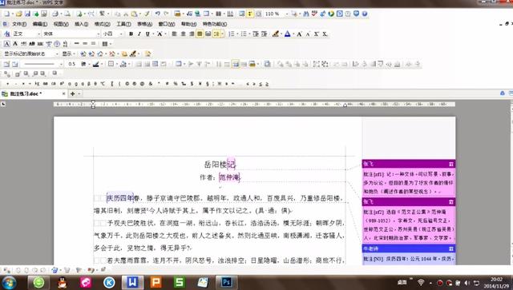Toggle center alignment button
Image resolution: width=513 pixels, height=290 pixels.
coord(184,34)
